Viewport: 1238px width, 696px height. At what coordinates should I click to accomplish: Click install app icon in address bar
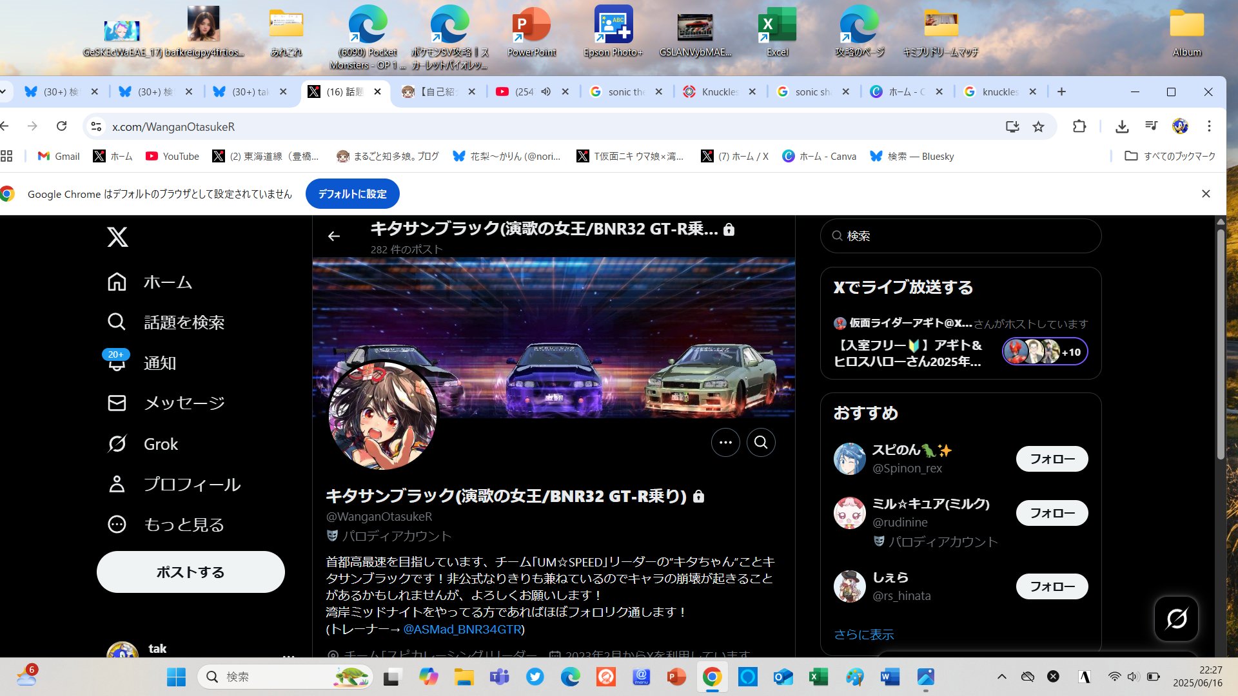[x=1012, y=126]
